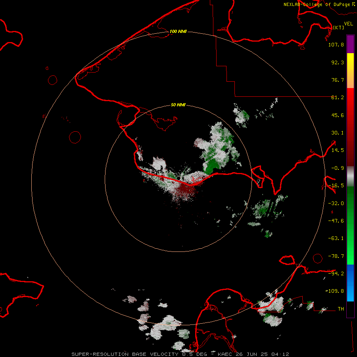Image resolution: width=357 pixels, height=357 pixels.
Task: Click the 61.2 velocity scale value
Action: pos(338,98)
